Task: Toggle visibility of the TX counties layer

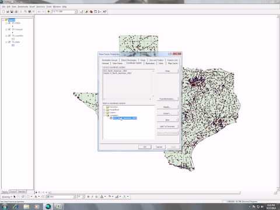Action: [x=9, y=36]
